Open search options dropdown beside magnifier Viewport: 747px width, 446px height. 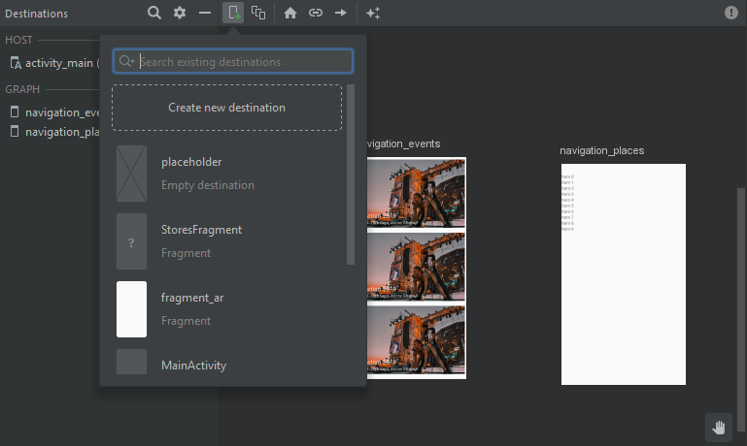click(127, 62)
